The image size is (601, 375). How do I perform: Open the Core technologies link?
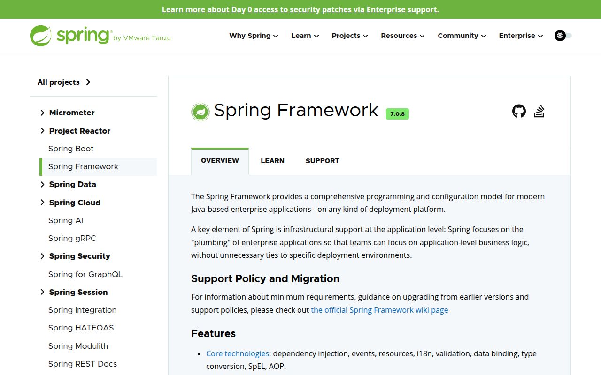pos(238,353)
